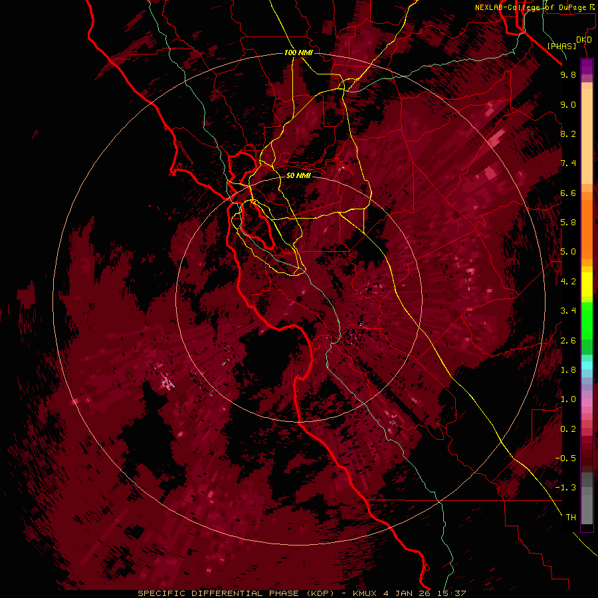Click the 4.2 value on the color scale
This screenshot has width=598, height=598.
pyautogui.click(x=568, y=282)
